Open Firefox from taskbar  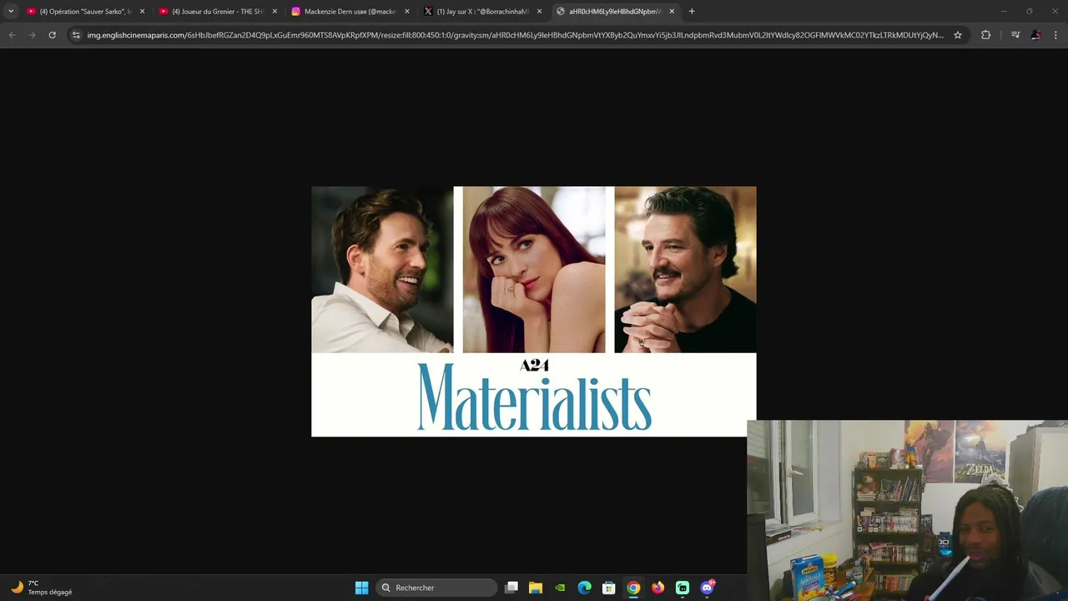(x=658, y=588)
